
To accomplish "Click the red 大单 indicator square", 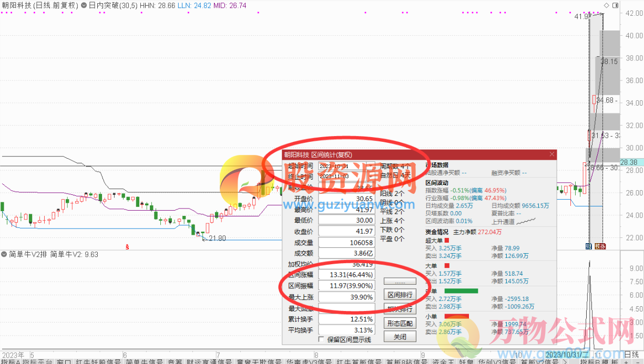I will click(447, 266).
